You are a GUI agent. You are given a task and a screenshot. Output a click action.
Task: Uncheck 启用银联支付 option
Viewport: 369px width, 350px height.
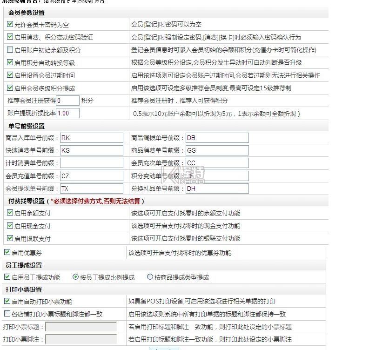tap(10, 238)
